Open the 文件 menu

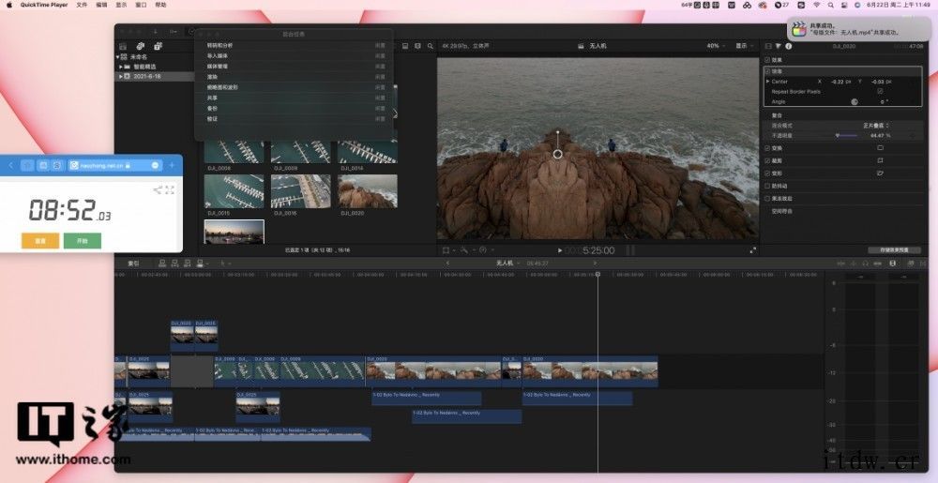[82, 5]
